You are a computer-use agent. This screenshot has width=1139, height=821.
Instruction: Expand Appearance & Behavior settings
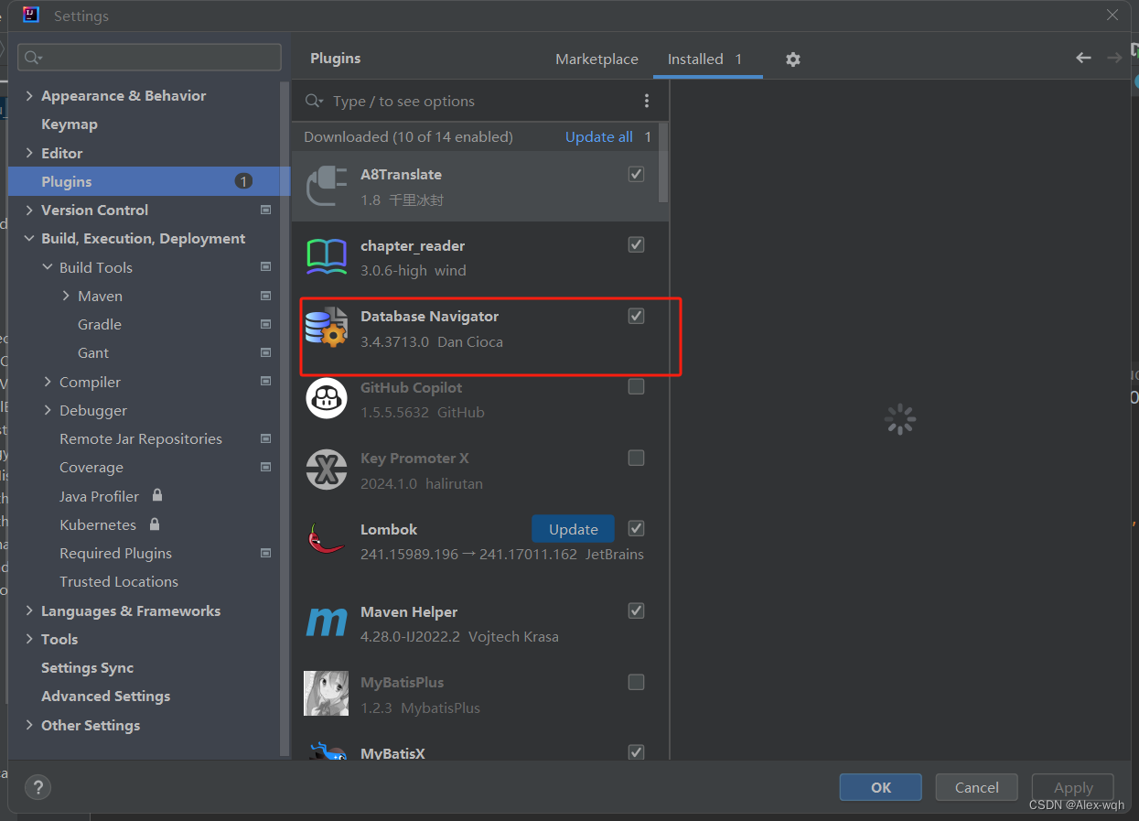pos(29,95)
